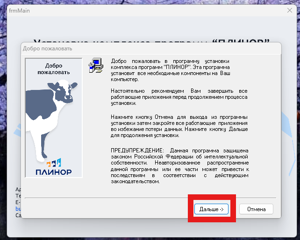Click the 'Добро пожаловать' dialog title bar
The height and width of the screenshot is (240, 300).
[151, 48]
